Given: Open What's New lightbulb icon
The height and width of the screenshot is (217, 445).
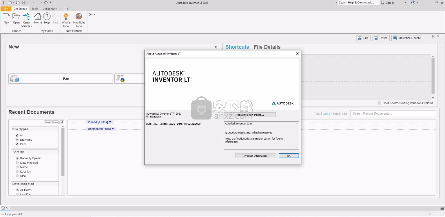Looking at the screenshot, I should coord(66,16).
